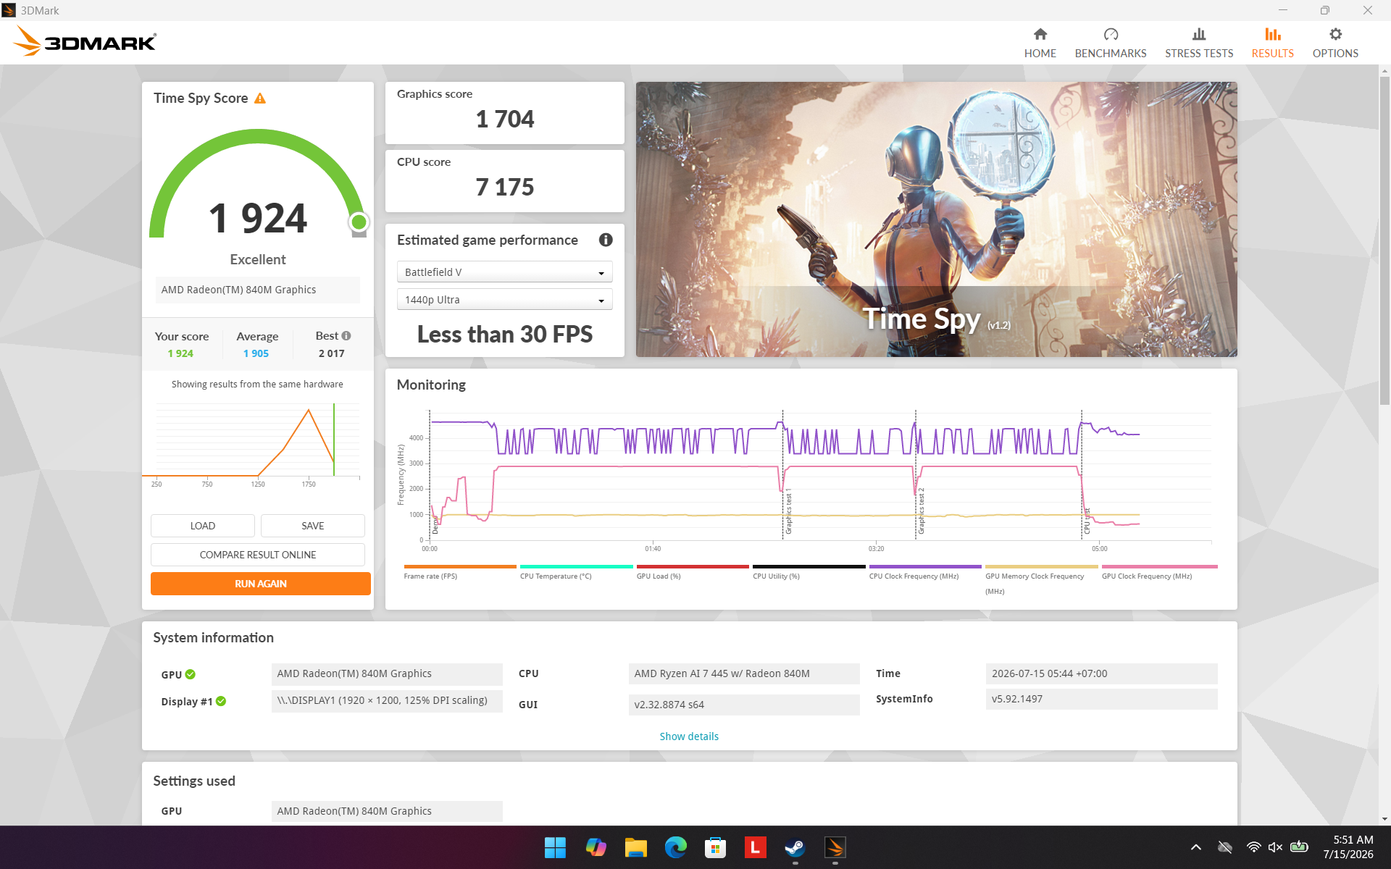Click the Graphics test 2 marker
The image size is (1391, 869).
click(x=922, y=511)
